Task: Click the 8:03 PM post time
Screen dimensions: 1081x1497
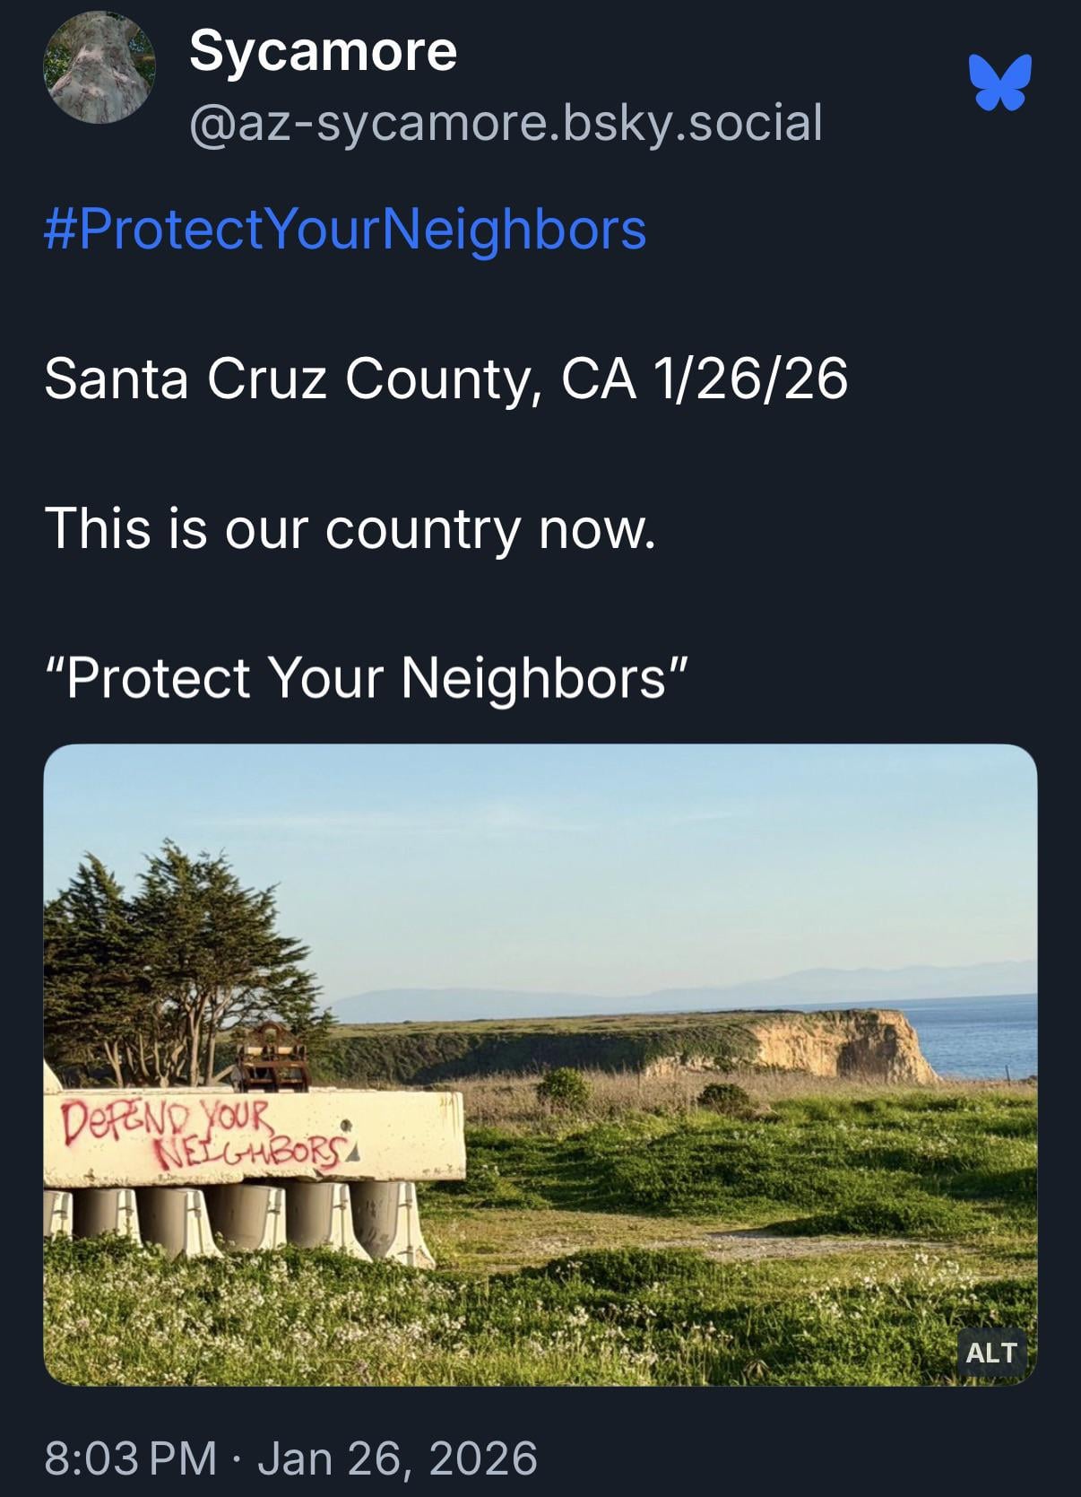Action: pos(131,1458)
